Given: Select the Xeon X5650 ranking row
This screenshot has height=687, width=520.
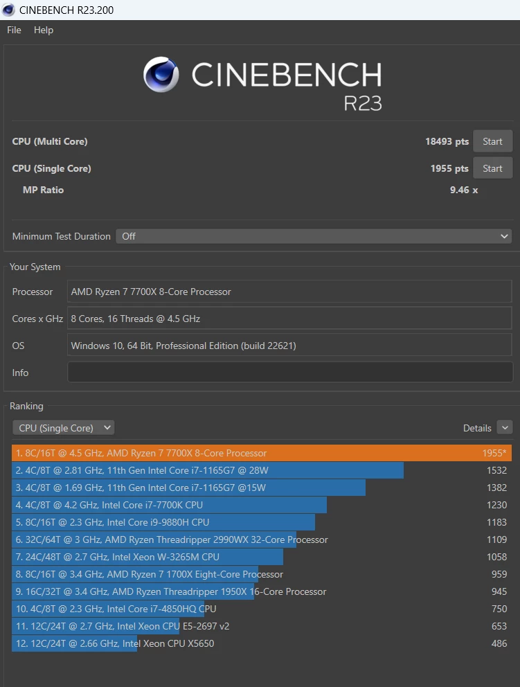Looking at the screenshot, I should (x=262, y=643).
